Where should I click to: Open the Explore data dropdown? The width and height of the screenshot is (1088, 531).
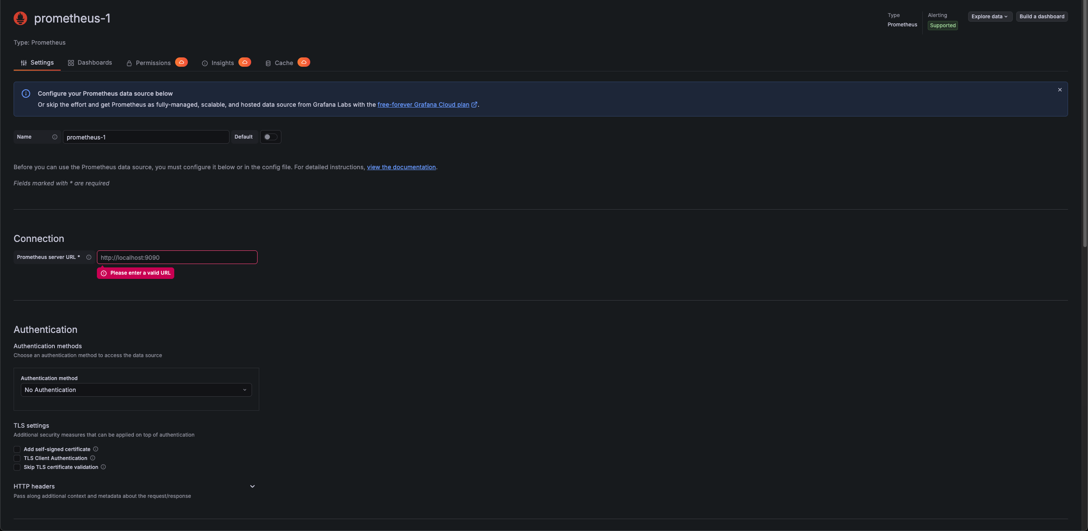click(990, 17)
